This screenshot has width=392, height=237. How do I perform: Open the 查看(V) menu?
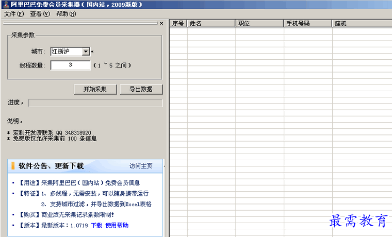[40, 14]
